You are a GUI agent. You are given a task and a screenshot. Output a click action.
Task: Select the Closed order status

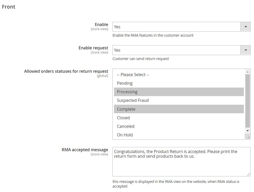point(179,118)
